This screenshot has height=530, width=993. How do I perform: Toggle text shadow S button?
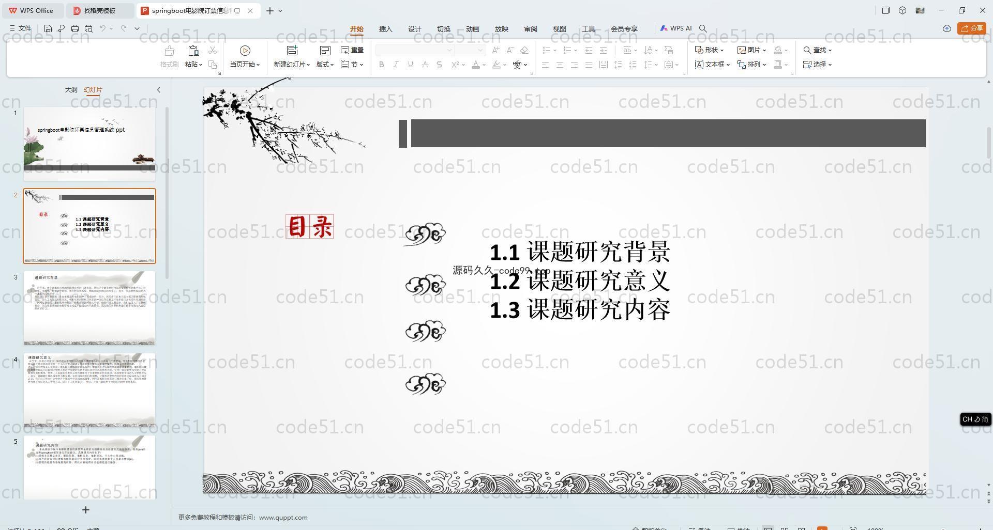[439, 65]
